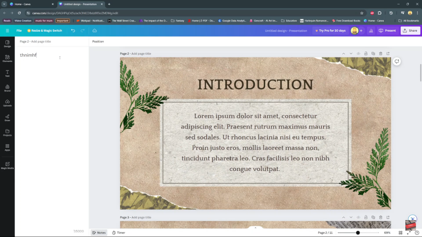Screen dimensions: 422x237
Task: Toggle the lock on Page 2
Action: [x=366, y=53]
